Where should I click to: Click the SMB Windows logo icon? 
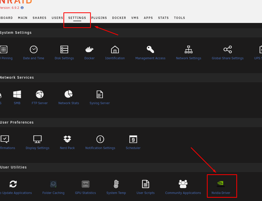point(17,94)
